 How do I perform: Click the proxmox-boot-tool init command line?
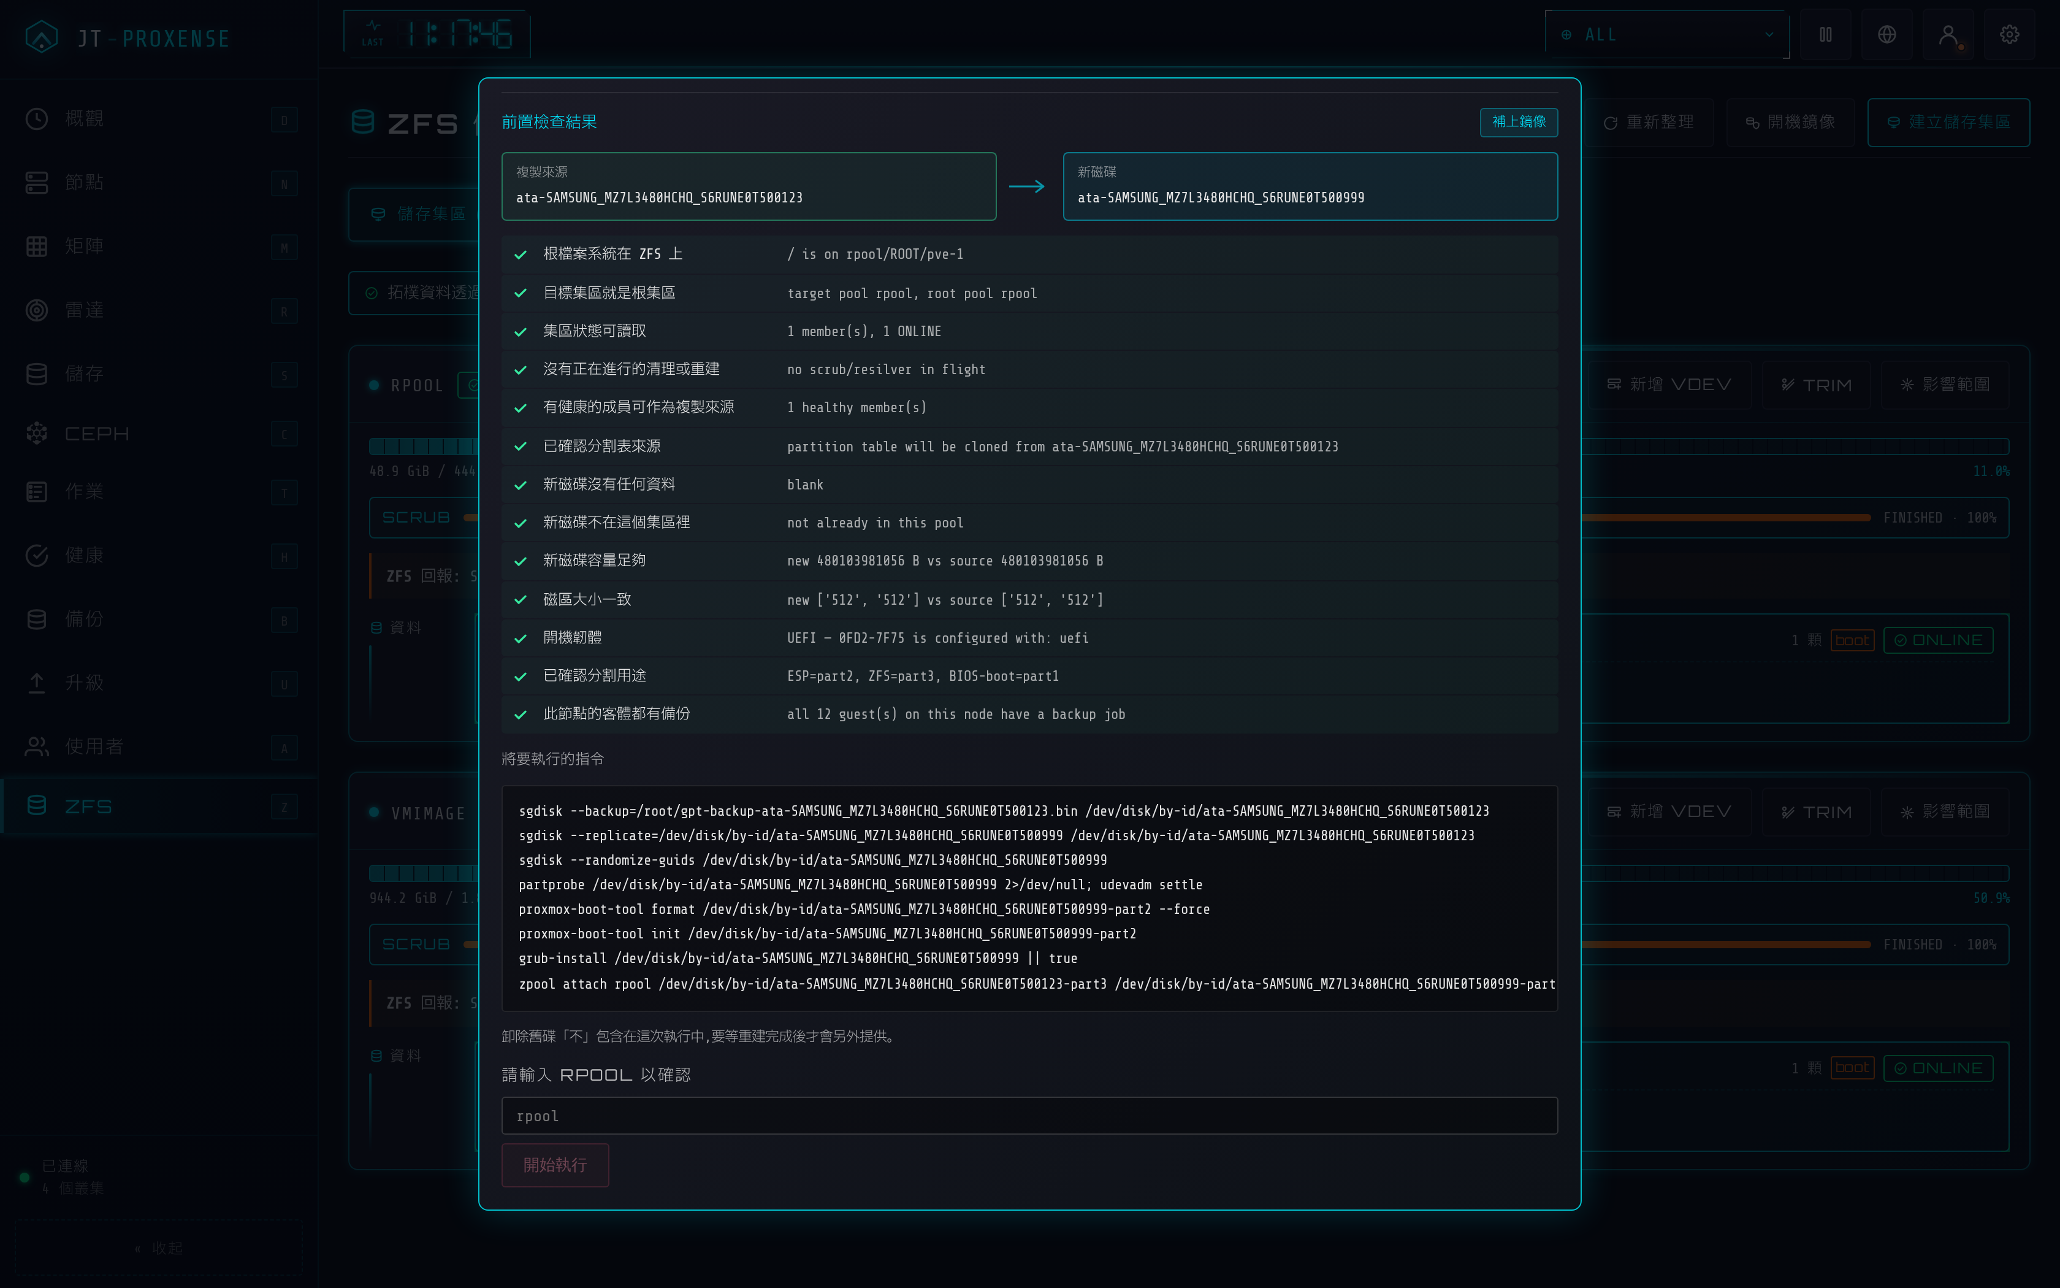point(828,933)
